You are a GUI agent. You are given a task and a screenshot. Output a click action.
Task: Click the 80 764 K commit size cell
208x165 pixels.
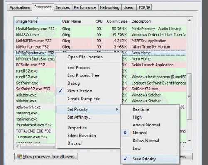tap(119, 29)
